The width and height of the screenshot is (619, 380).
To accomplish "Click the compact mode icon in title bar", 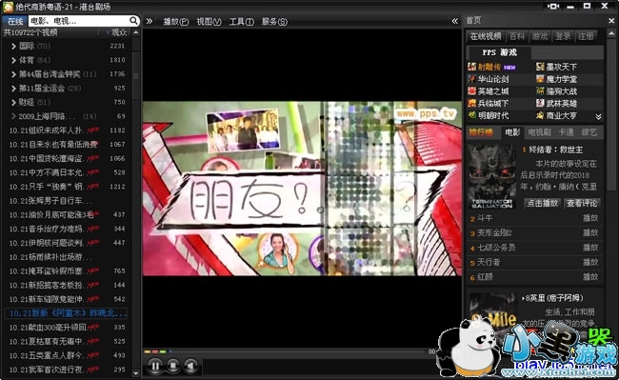I will click(x=553, y=7).
